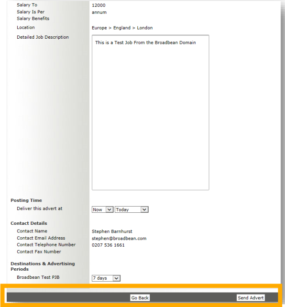
Task: Click the email stephen@broadbean.com
Action: coord(119,238)
